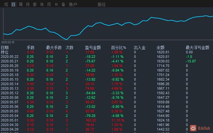Image resolution: width=213 pixels, height=133 pixels.
Task: Select the 2020.05.01 date row
Action: pos(9,120)
